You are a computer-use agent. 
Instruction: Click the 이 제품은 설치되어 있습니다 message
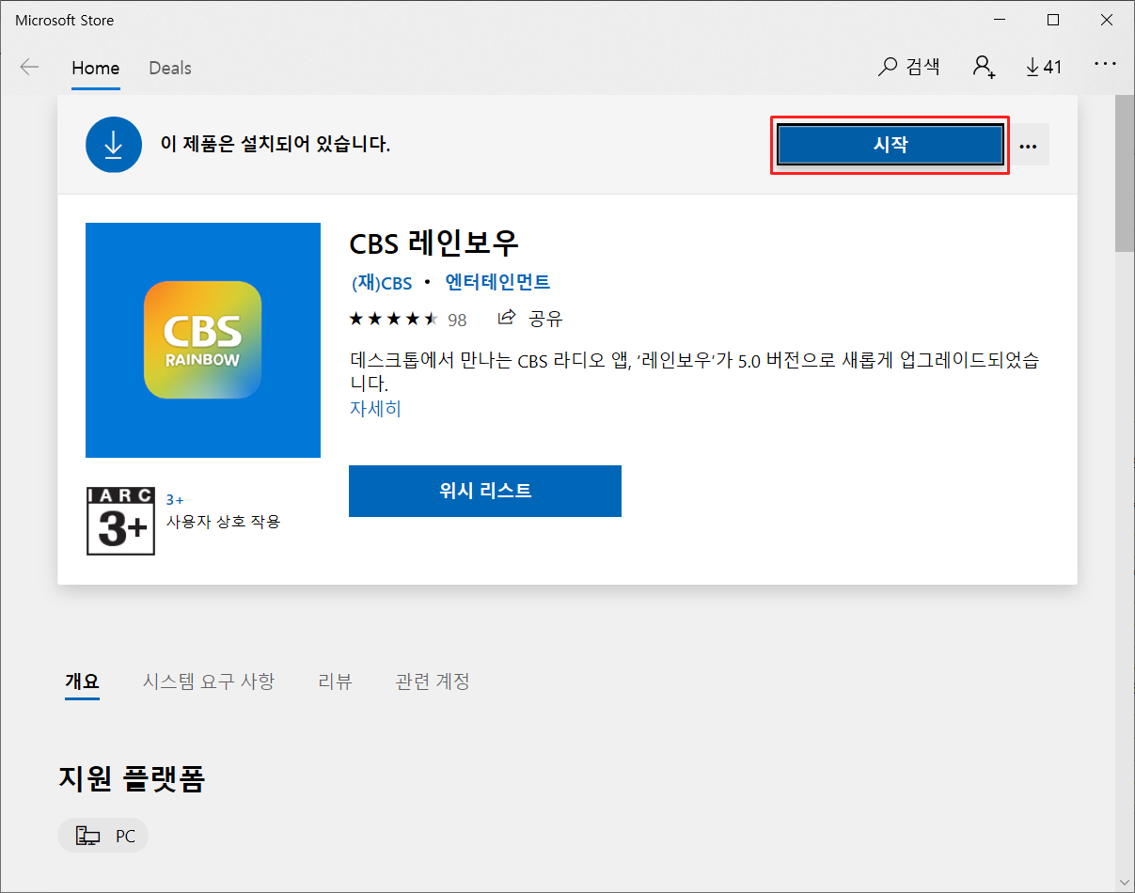(x=275, y=145)
